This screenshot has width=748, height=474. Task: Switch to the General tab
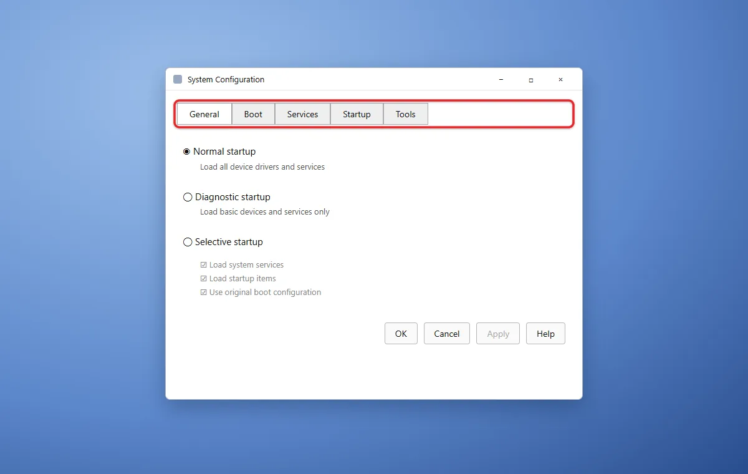204,114
